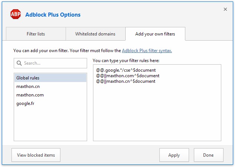Select the Add your own filters tab
235x167 pixels.
click(x=155, y=34)
